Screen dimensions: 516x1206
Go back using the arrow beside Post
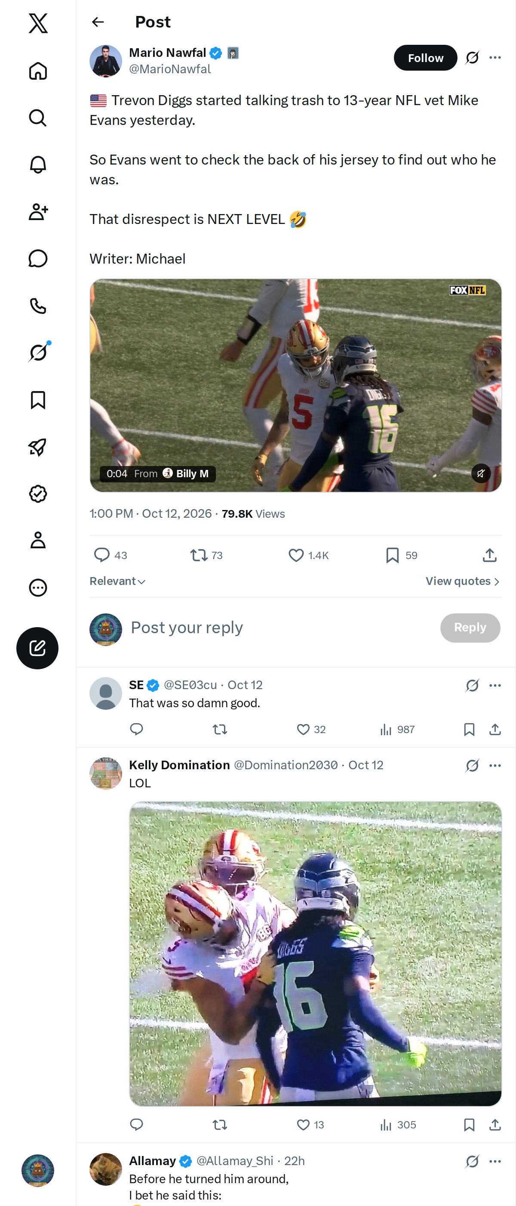[98, 22]
